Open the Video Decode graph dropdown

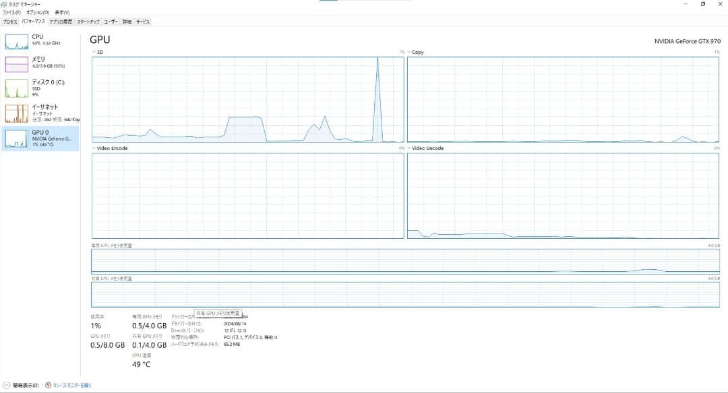point(409,148)
